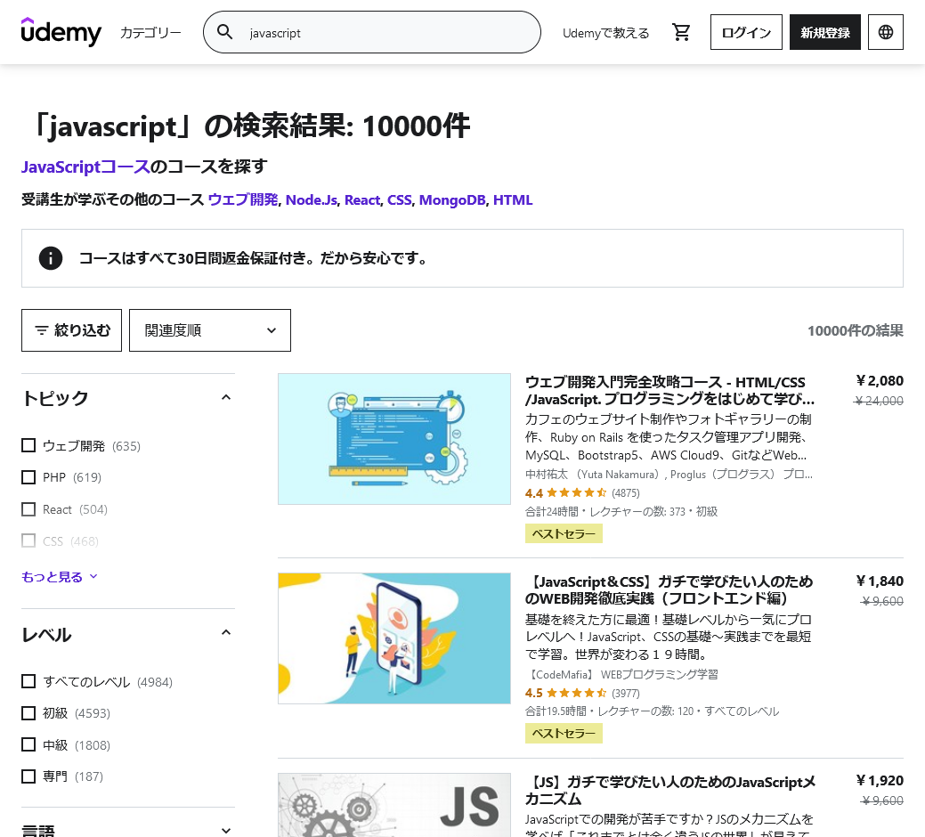Check the PHP topic checkbox
Viewport: 925px width, 837px height.
[28, 477]
